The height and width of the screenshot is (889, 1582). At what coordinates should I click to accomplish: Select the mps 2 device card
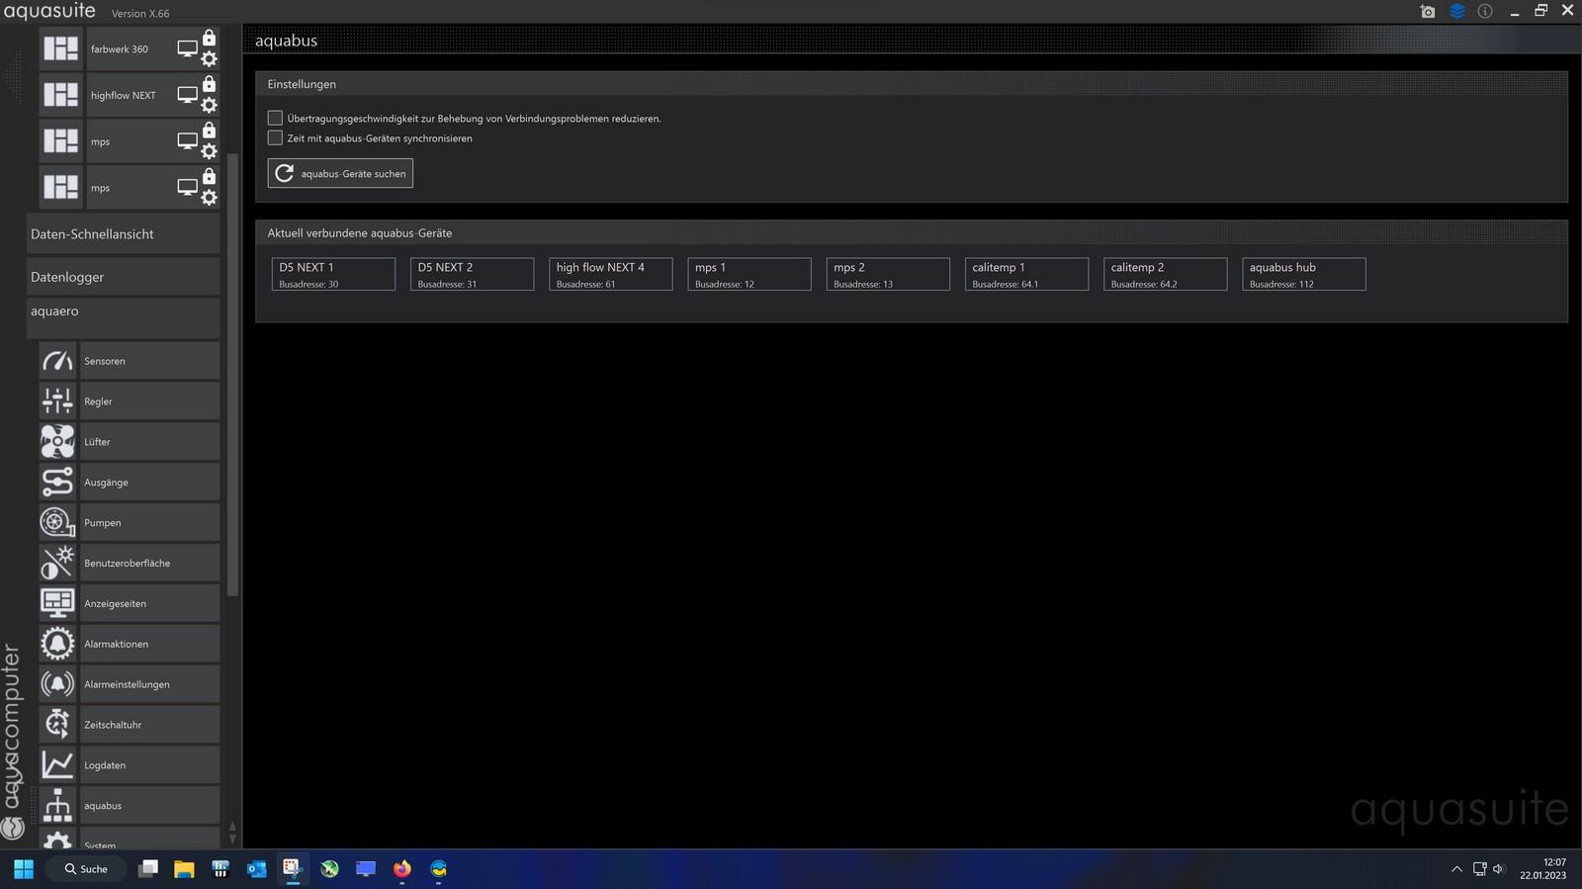pyautogui.click(x=888, y=274)
